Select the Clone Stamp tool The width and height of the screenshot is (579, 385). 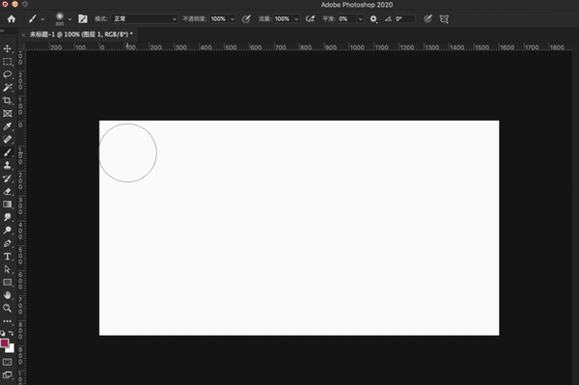click(x=7, y=165)
